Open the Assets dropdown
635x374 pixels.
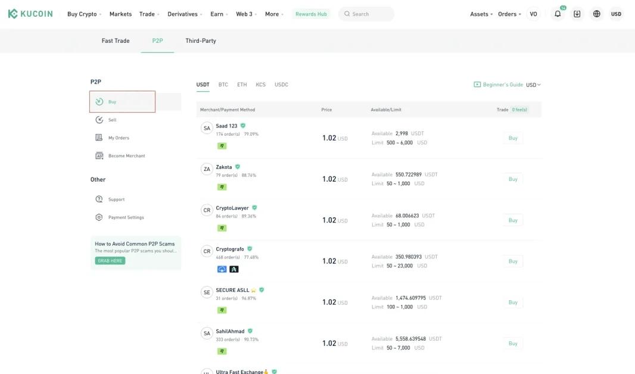(x=481, y=14)
